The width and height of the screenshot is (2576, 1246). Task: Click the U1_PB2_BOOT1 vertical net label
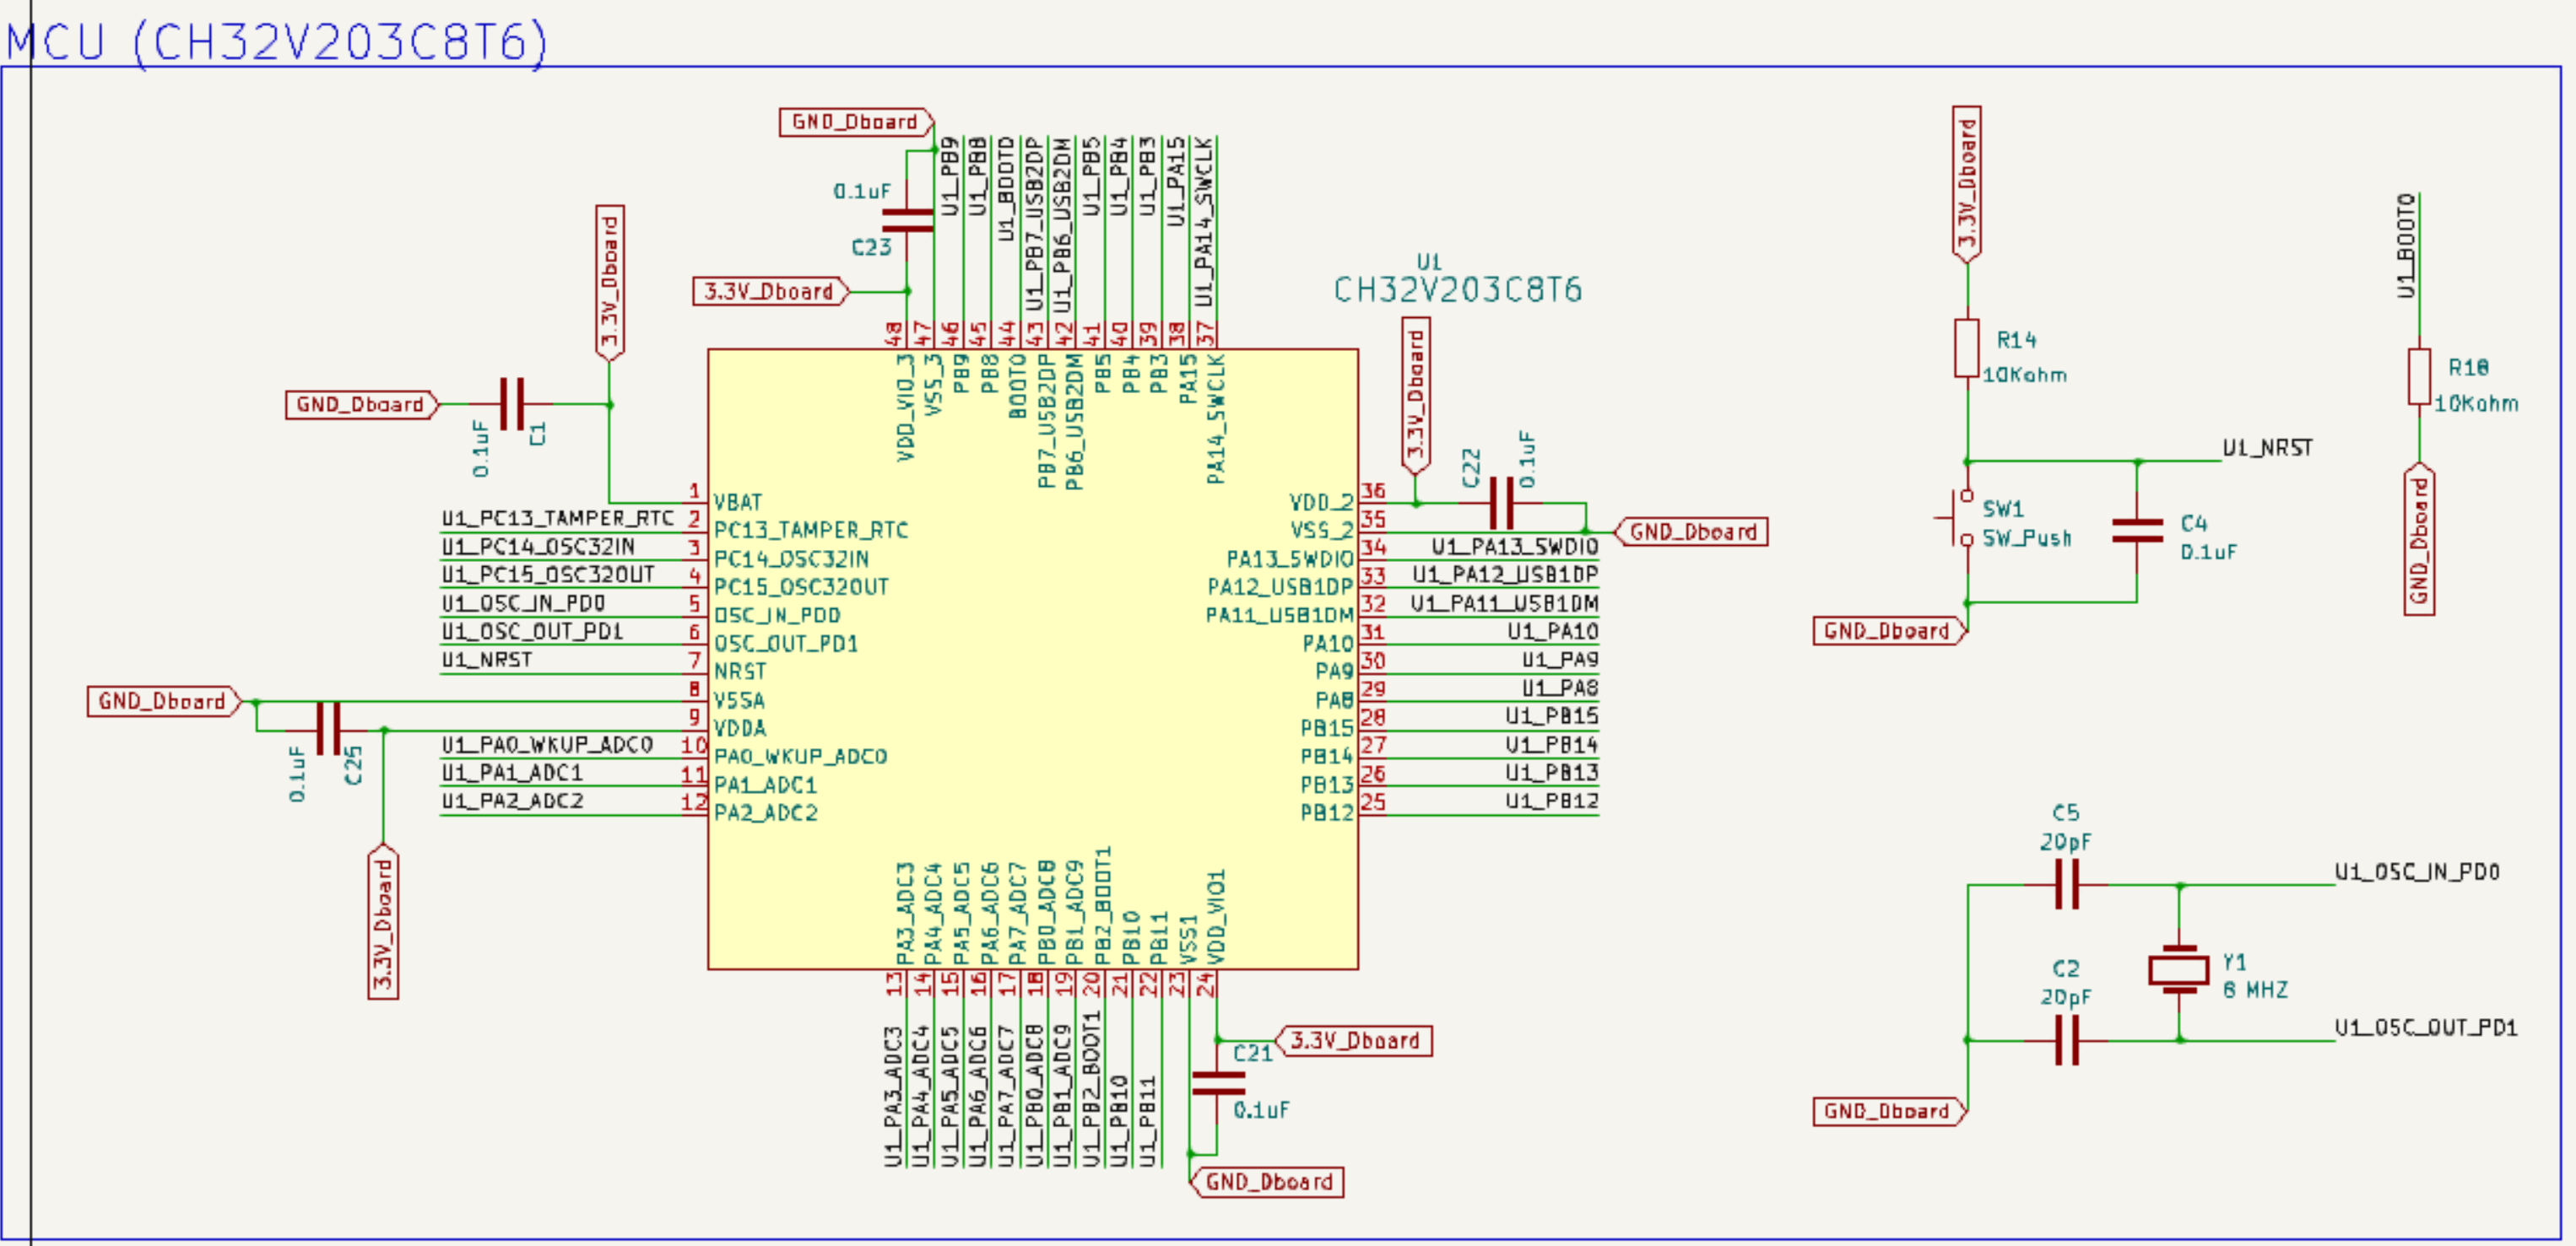coord(1091,1089)
